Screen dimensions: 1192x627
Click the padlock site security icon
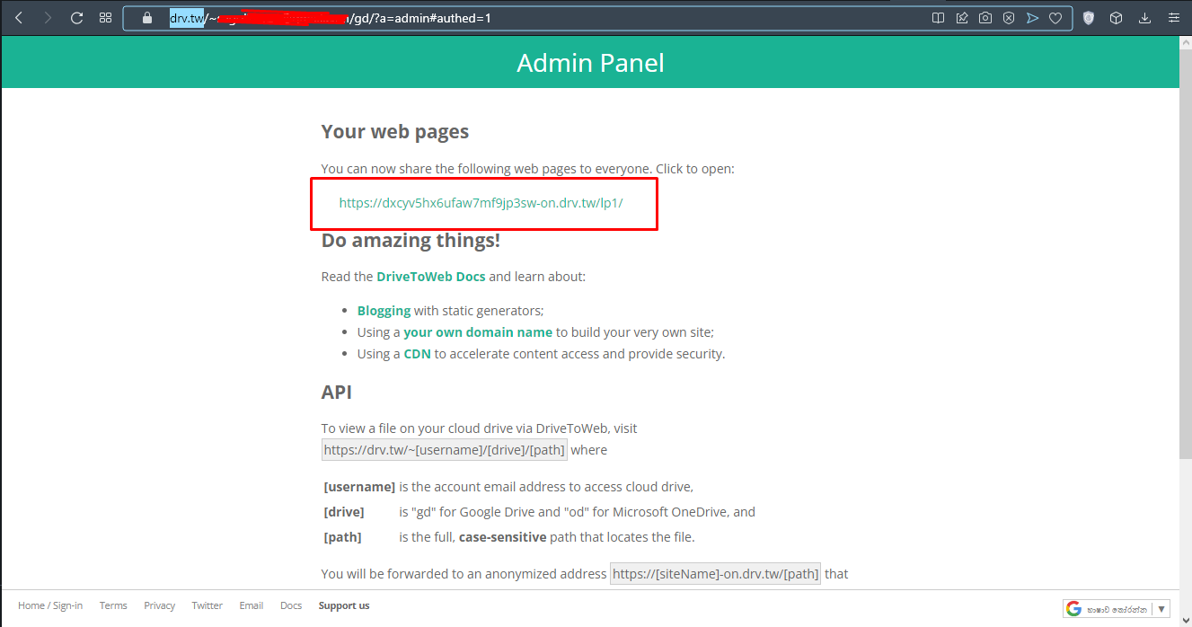click(147, 18)
